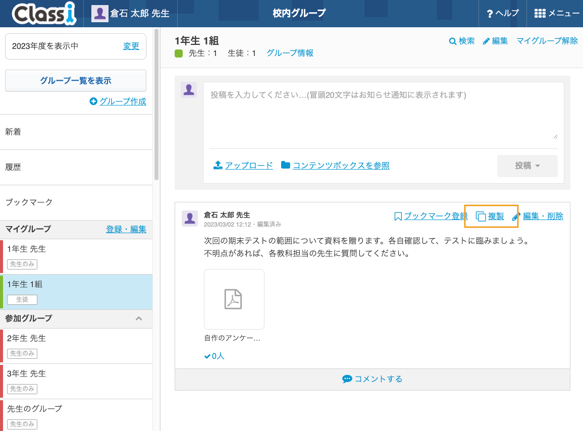
Task: Click the search magnifier icon
Action: point(452,41)
